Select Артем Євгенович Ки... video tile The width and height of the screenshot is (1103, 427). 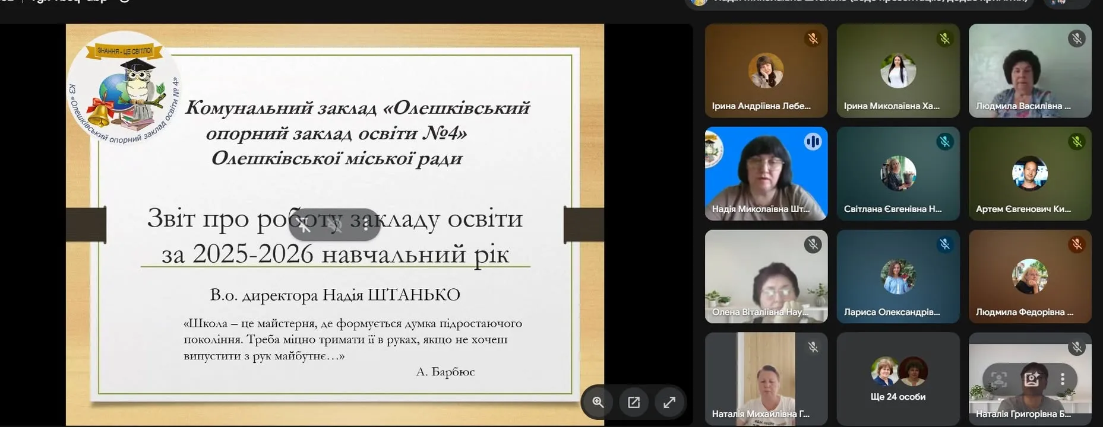click(1030, 173)
